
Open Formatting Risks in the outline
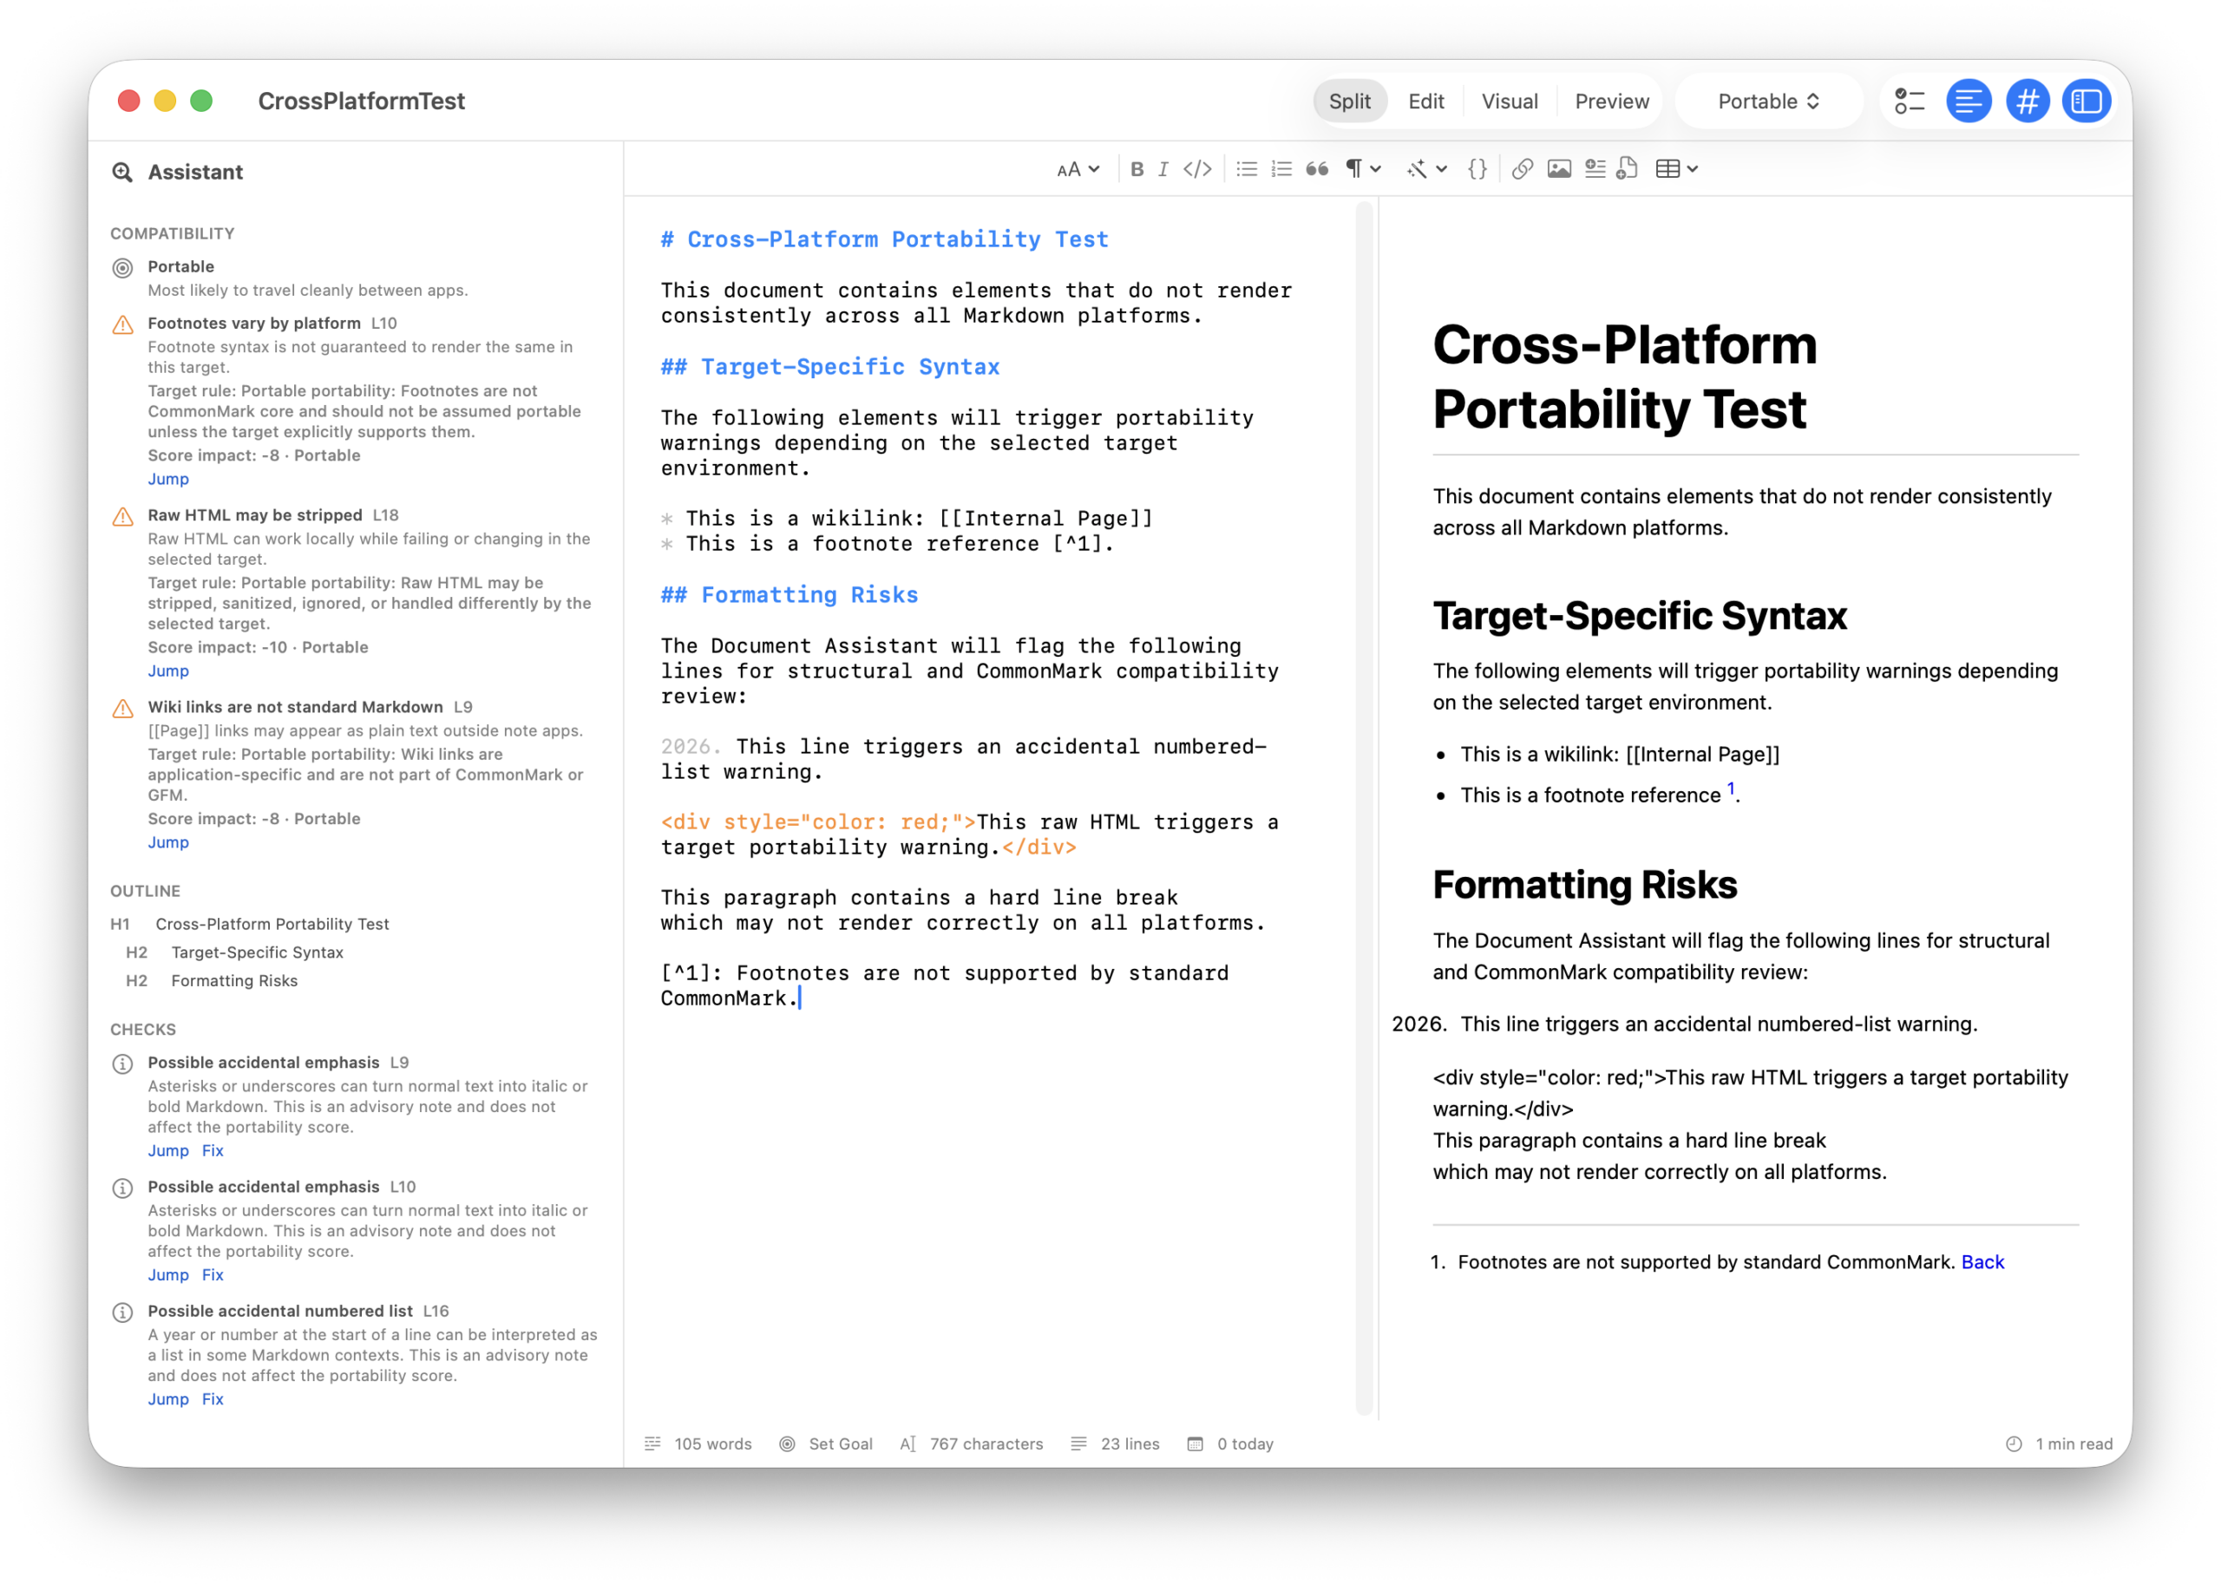click(x=234, y=980)
